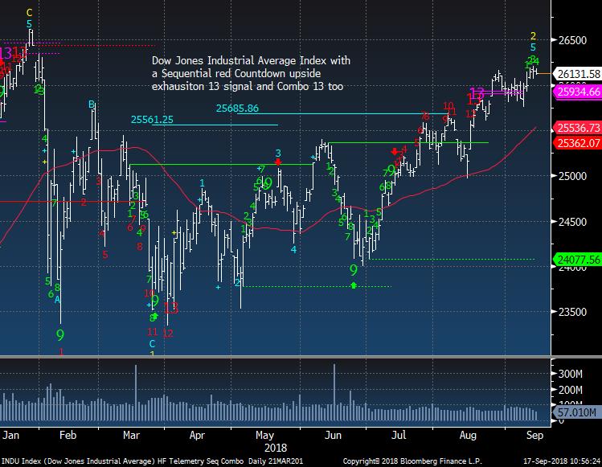Click the tall volume spike bar in June
602x467 pixels.
tap(334, 392)
